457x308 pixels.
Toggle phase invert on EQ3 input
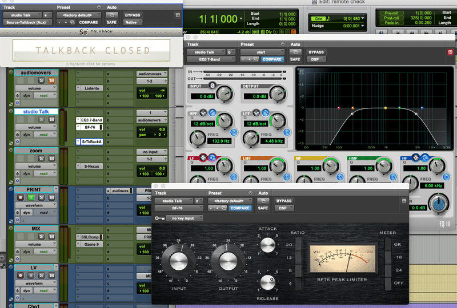213,86
